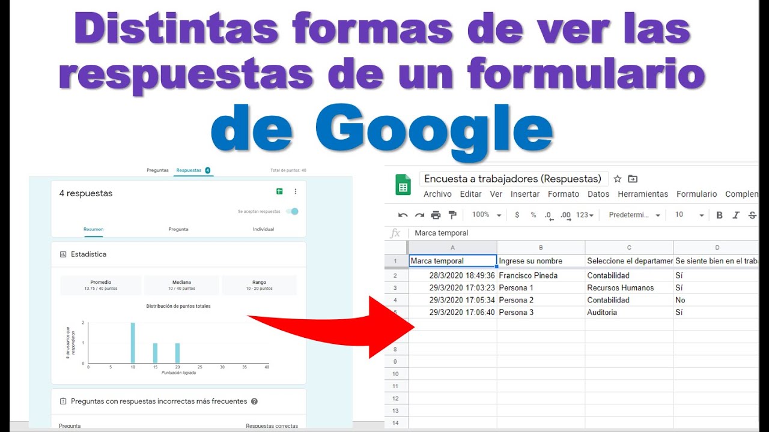The width and height of the screenshot is (769, 432).
Task: Toggle the 'Se aceptan respuestas' switch
Action: coord(292,211)
